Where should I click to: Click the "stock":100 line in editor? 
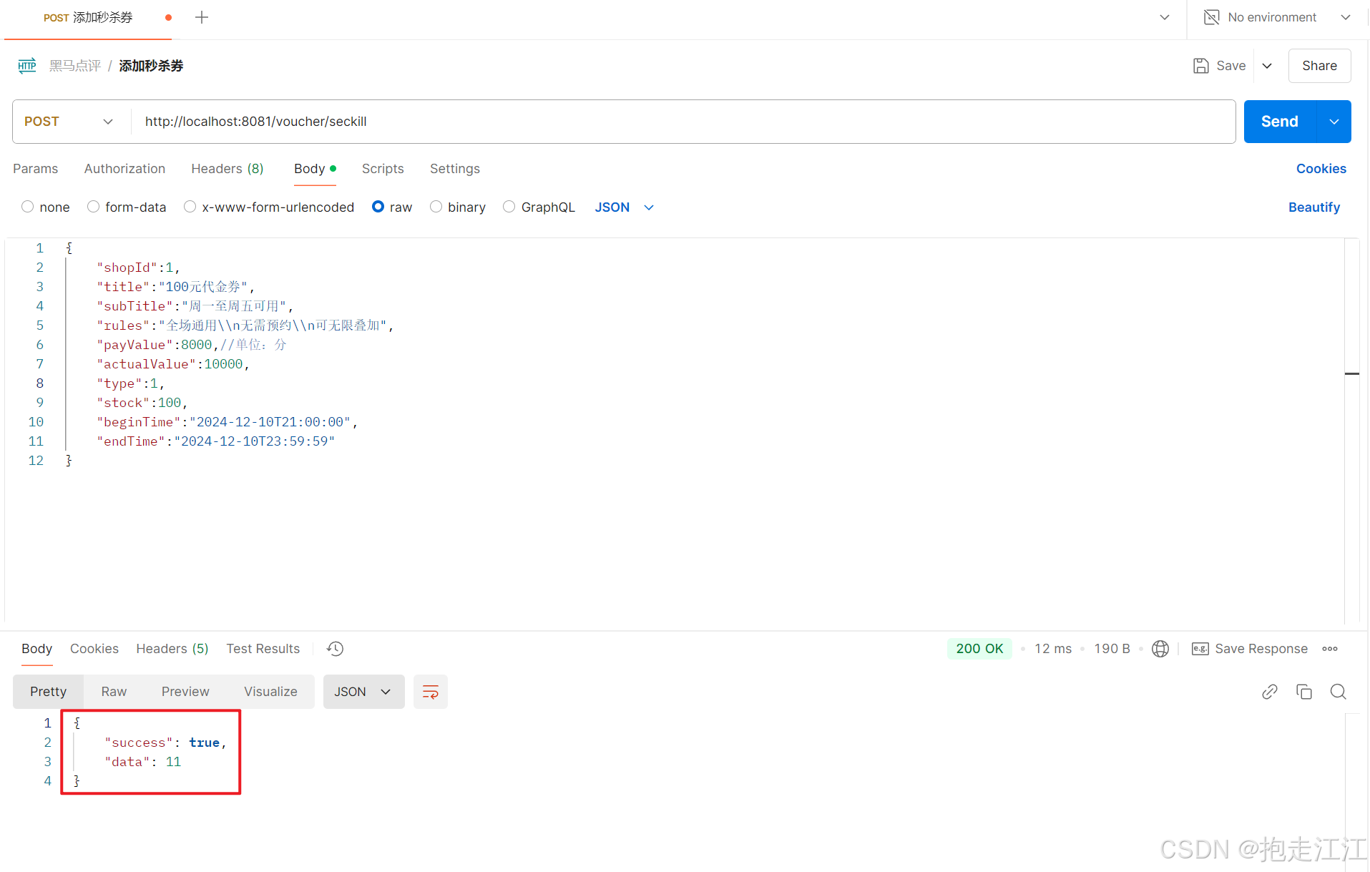click(142, 403)
